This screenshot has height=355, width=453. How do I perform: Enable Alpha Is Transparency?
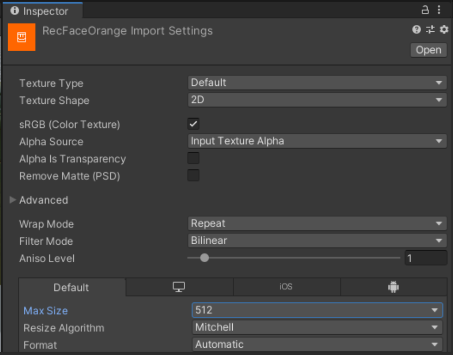[x=193, y=158]
